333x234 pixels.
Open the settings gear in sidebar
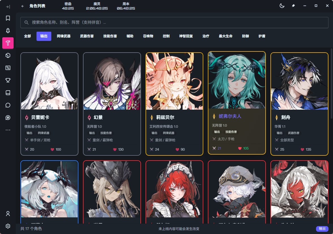(8, 226)
